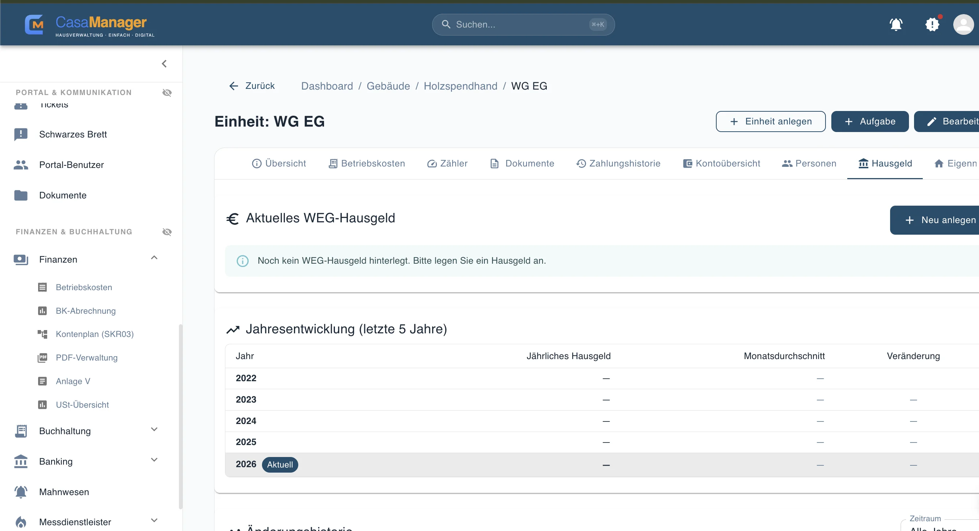Image resolution: width=979 pixels, height=531 pixels.
Task: Select the 2022 row in Jahresentwicklung
Action: 602,379
